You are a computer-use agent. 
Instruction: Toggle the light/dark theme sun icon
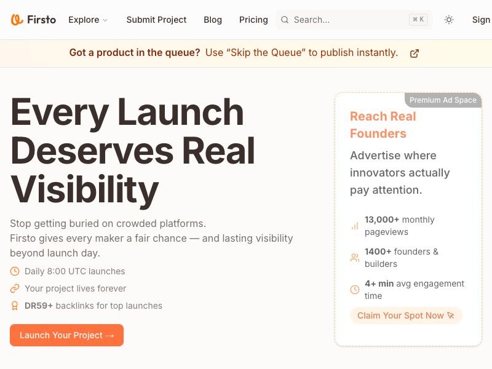(449, 20)
